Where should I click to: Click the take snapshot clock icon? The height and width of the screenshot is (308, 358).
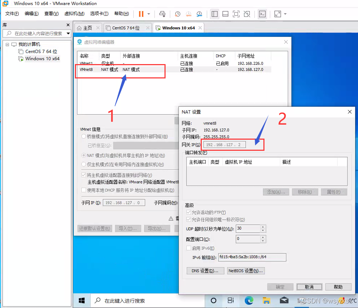coord(177,14)
